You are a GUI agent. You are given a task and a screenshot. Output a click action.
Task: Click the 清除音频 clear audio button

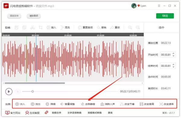coord(33,16)
